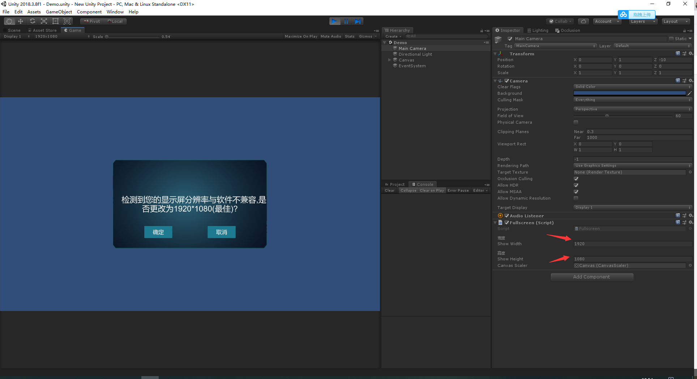Click the Pause button

click(x=346, y=21)
